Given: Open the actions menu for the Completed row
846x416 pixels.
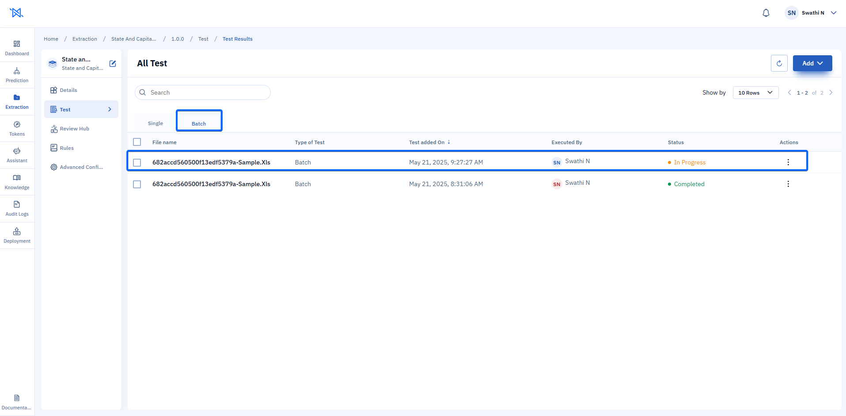Looking at the screenshot, I should (x=788, y=184).
